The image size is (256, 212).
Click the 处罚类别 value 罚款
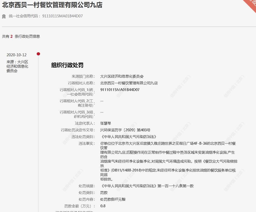coord(104,193)
